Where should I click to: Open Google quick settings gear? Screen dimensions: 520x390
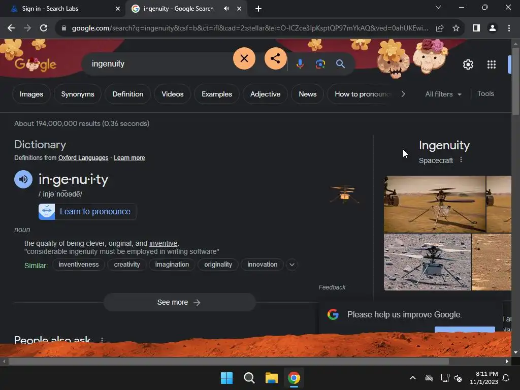468,64
